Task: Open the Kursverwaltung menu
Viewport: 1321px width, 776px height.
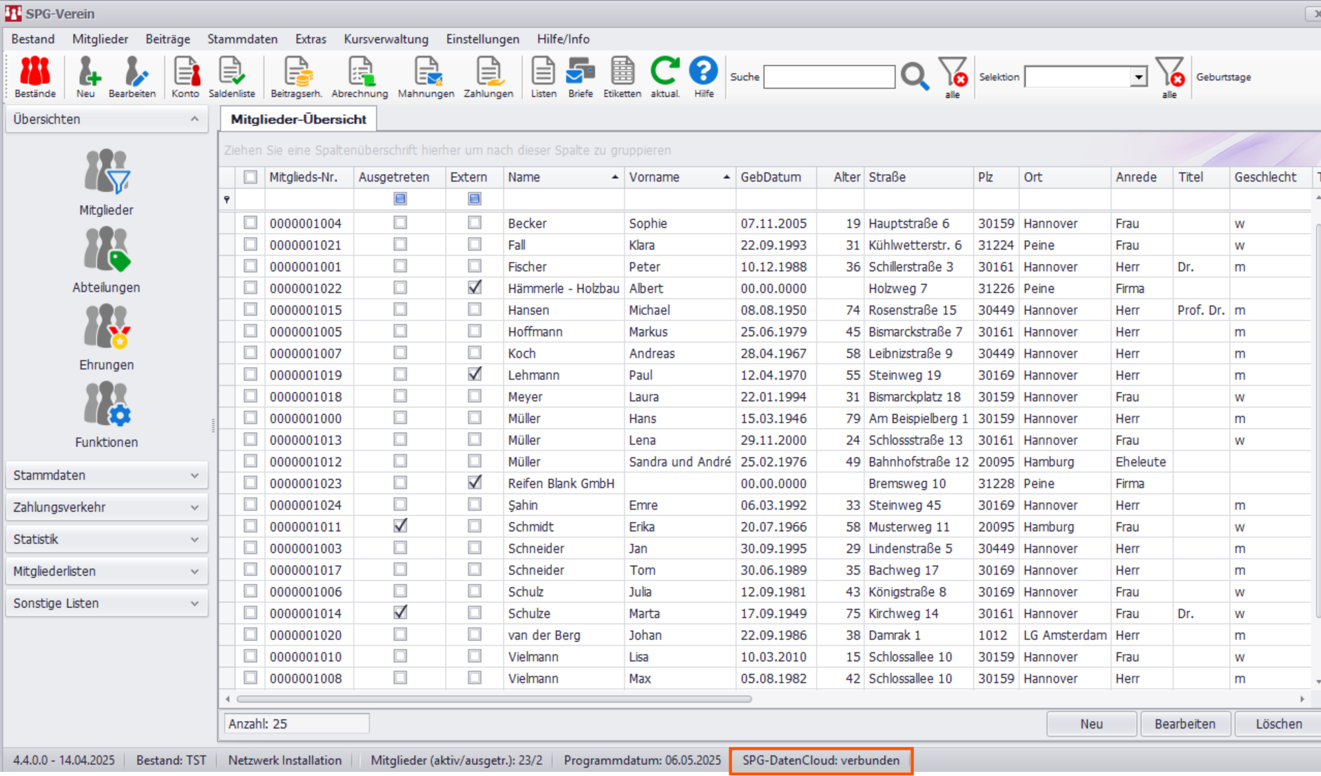Action: point(386,39)
